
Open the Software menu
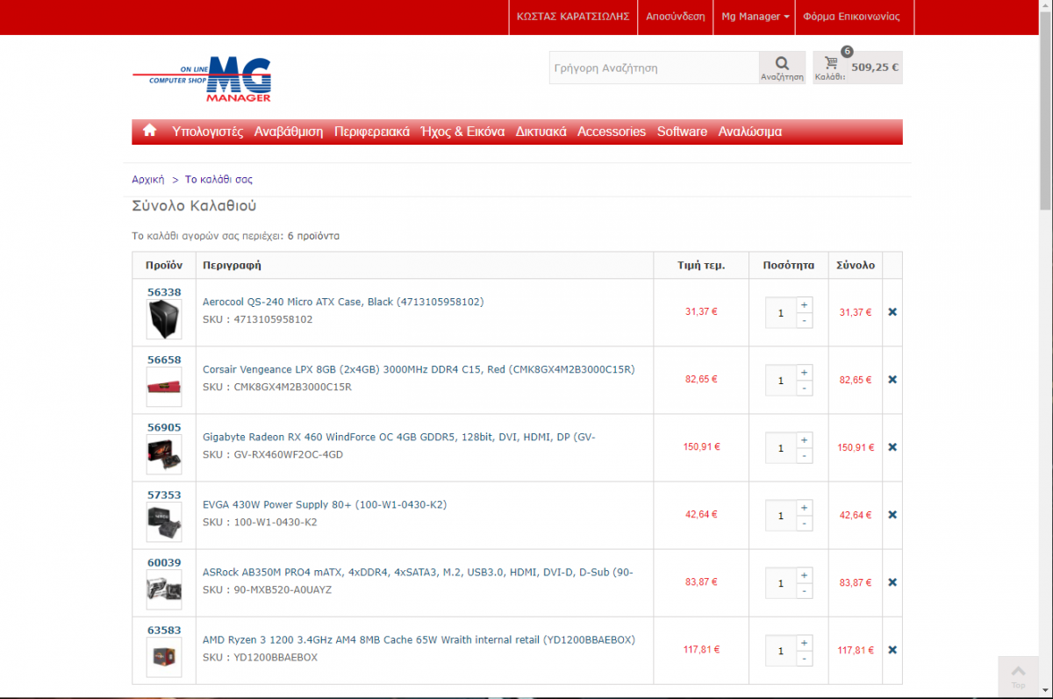tap(682, 132)
